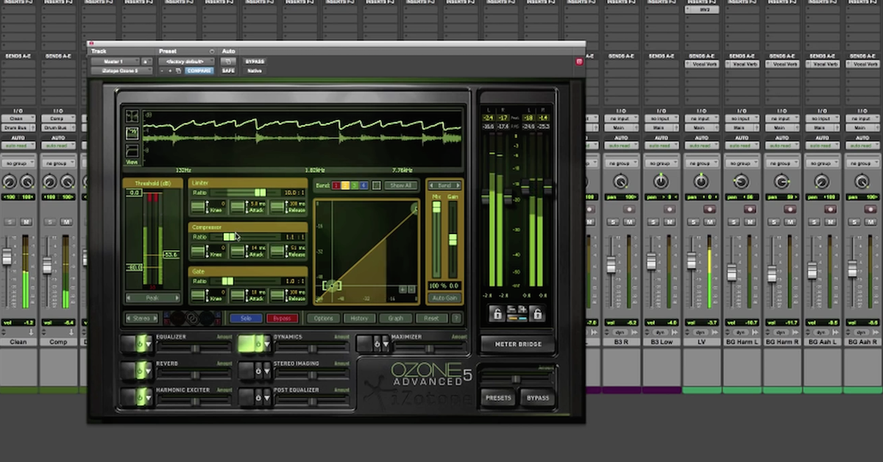Enable the blue Solo button in Dynamics

(245, 319)
